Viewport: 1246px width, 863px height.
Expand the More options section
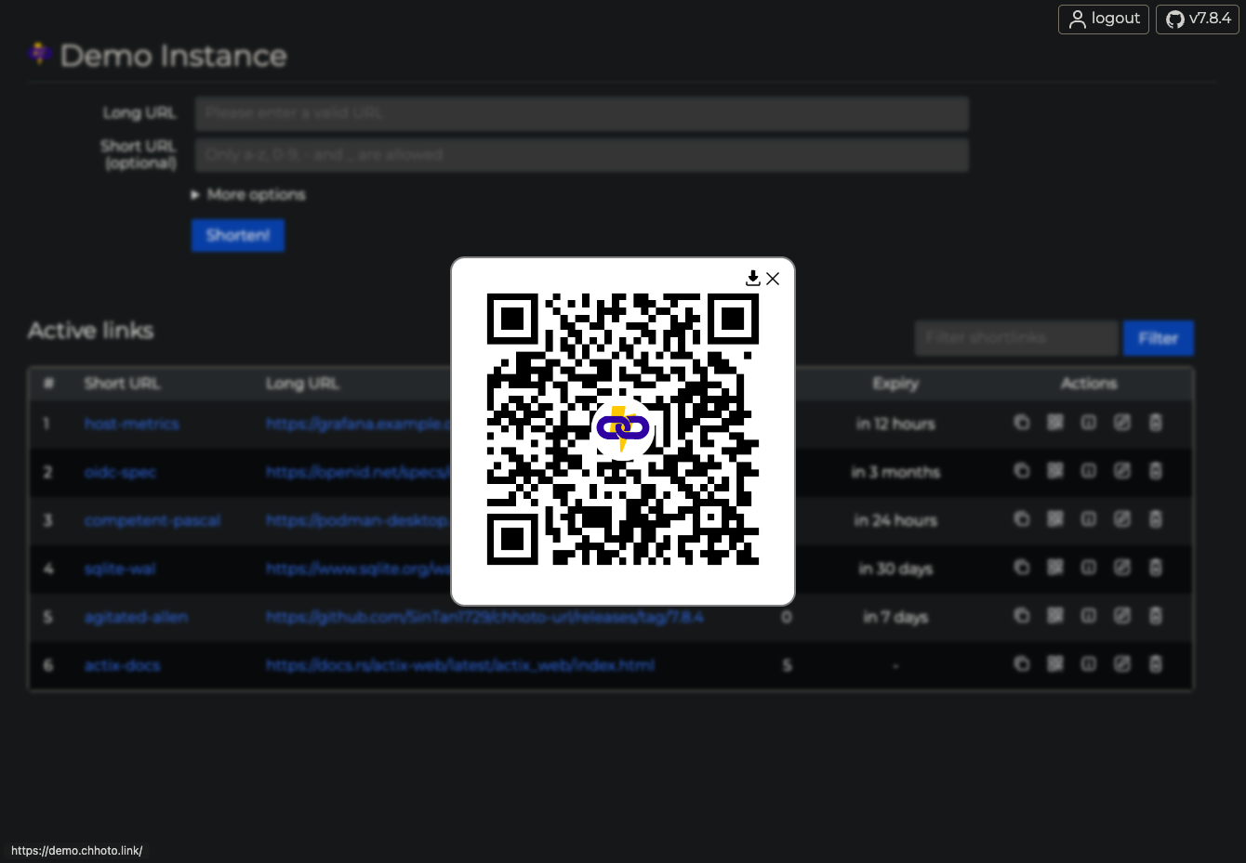click(x=248, y=194)
